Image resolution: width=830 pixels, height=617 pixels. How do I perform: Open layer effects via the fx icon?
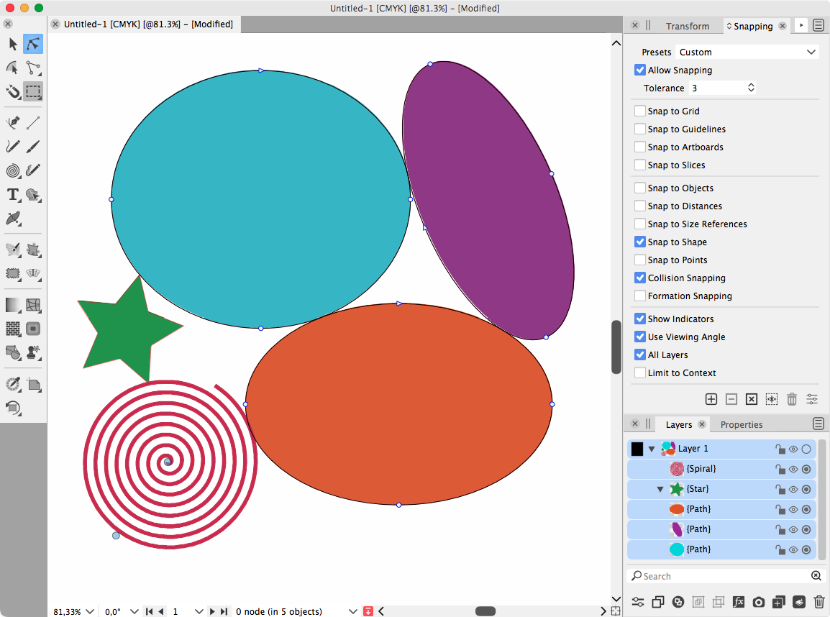point(738,601)
